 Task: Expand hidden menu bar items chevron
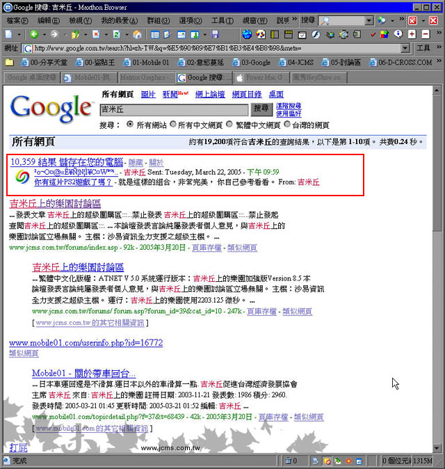[295, 19]
